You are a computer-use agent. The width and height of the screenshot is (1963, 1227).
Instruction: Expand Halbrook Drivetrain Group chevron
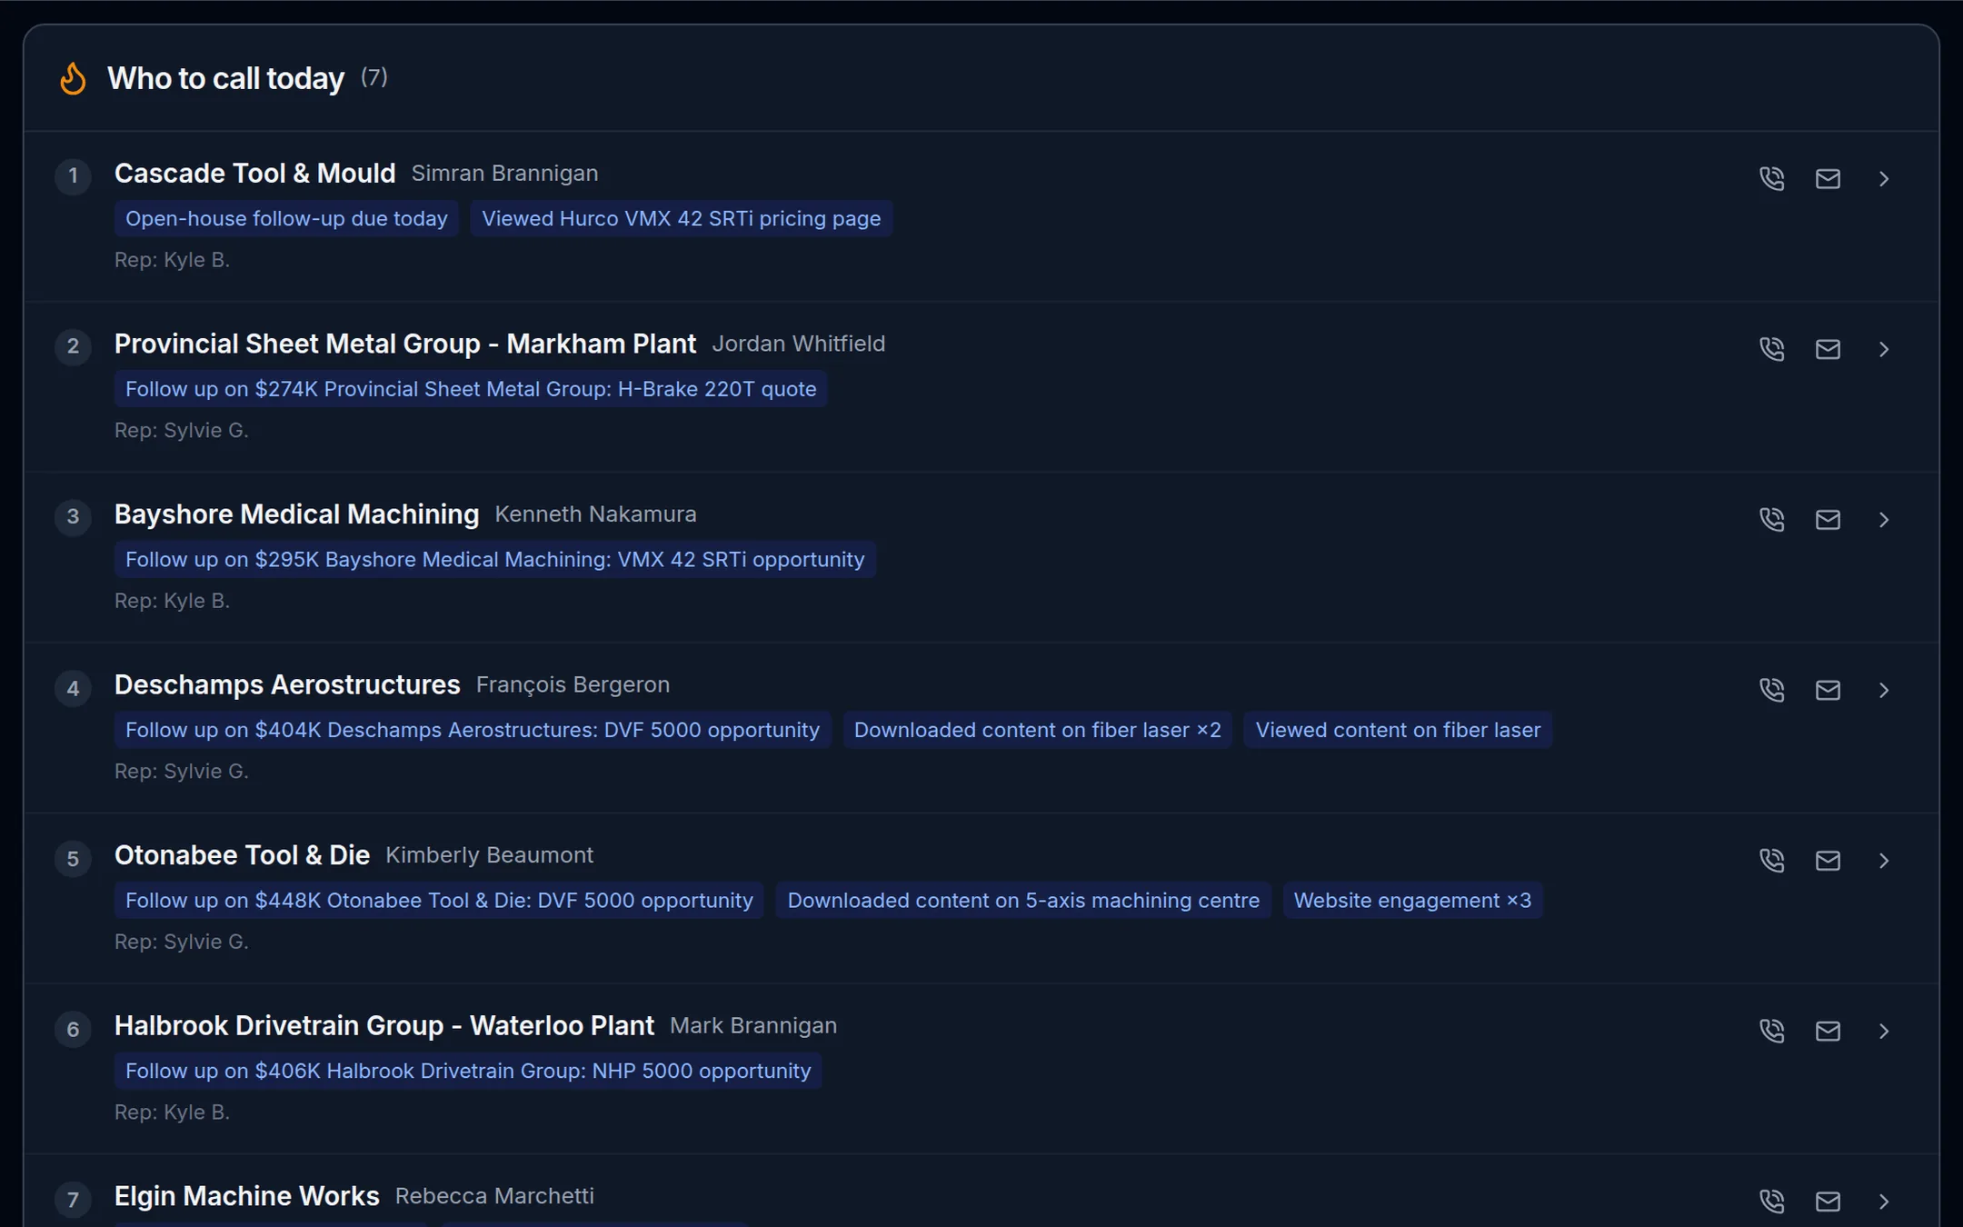tap(1884, 1031)
